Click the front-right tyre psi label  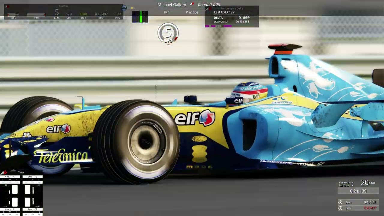[x=37, y=185]
